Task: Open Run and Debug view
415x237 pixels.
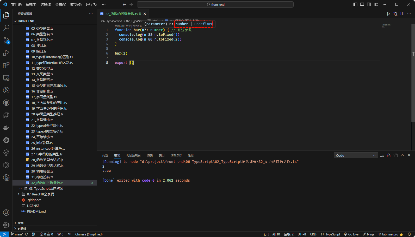Action: (6, 53)
